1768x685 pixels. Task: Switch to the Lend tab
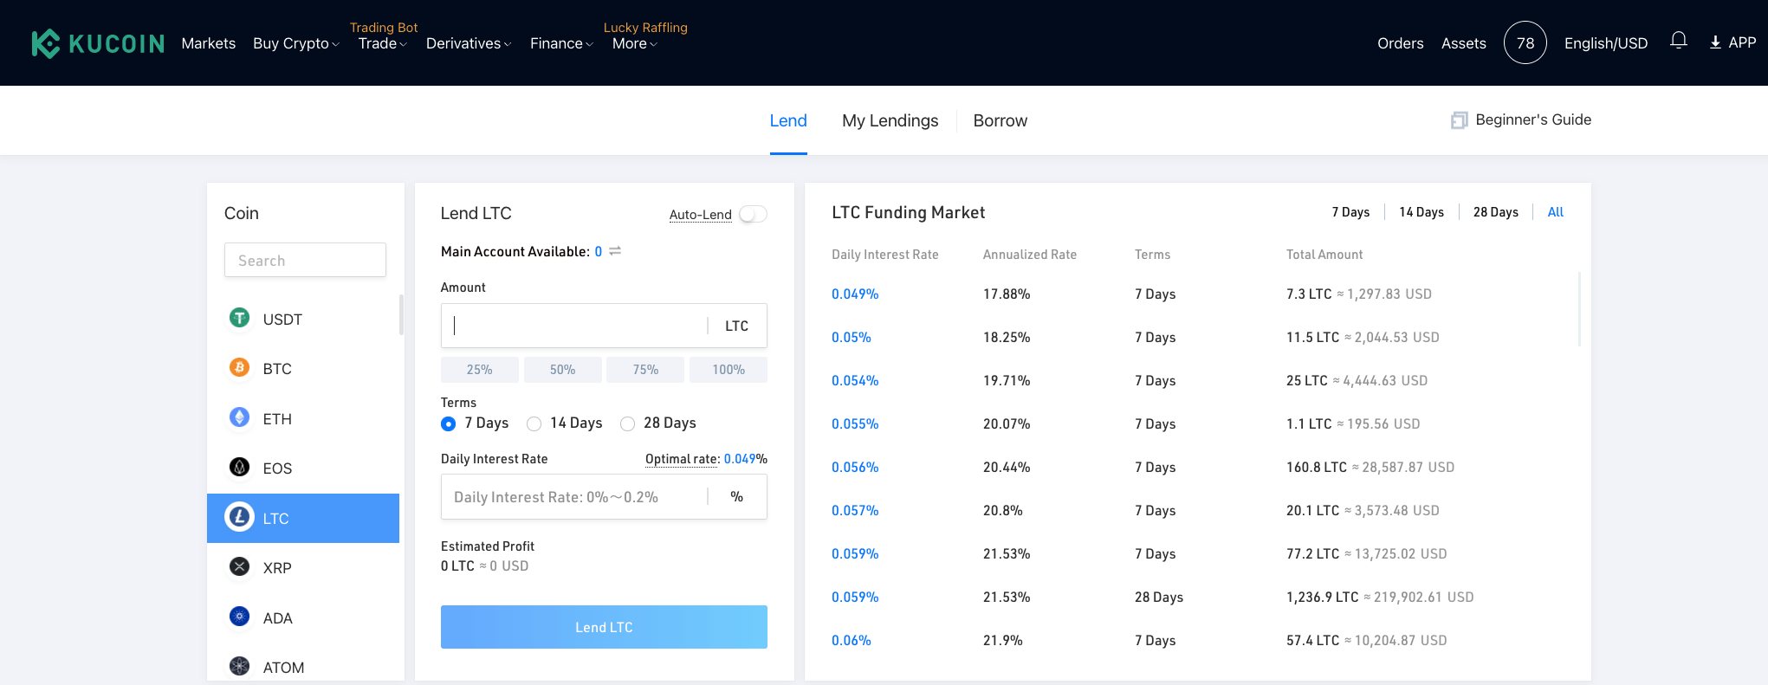788,120
